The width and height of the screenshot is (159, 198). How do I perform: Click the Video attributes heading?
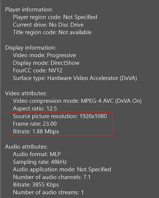tap(26, 93)
